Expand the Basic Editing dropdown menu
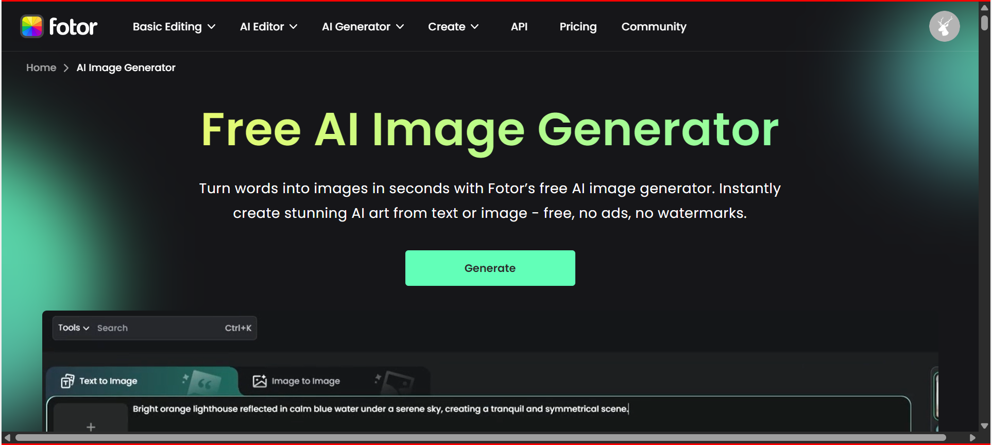The width and height of the screenshot is (992, 445). [x=174, y=27]
